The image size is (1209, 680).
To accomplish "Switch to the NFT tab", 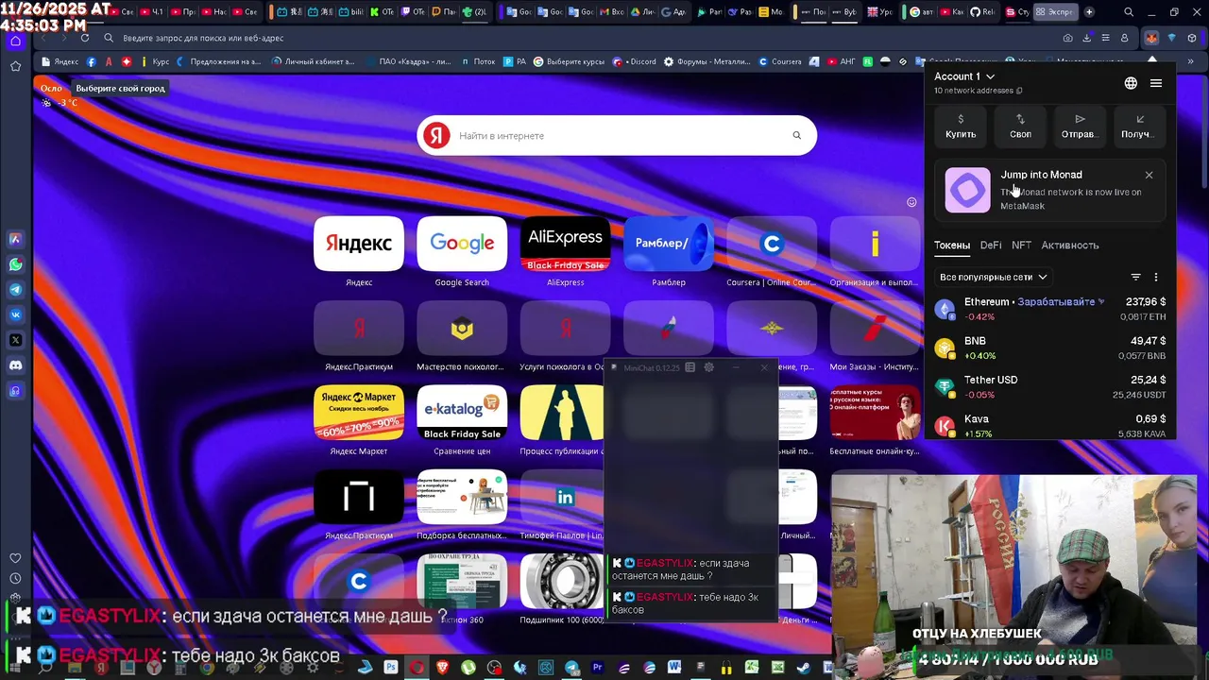I will 1021,246.
